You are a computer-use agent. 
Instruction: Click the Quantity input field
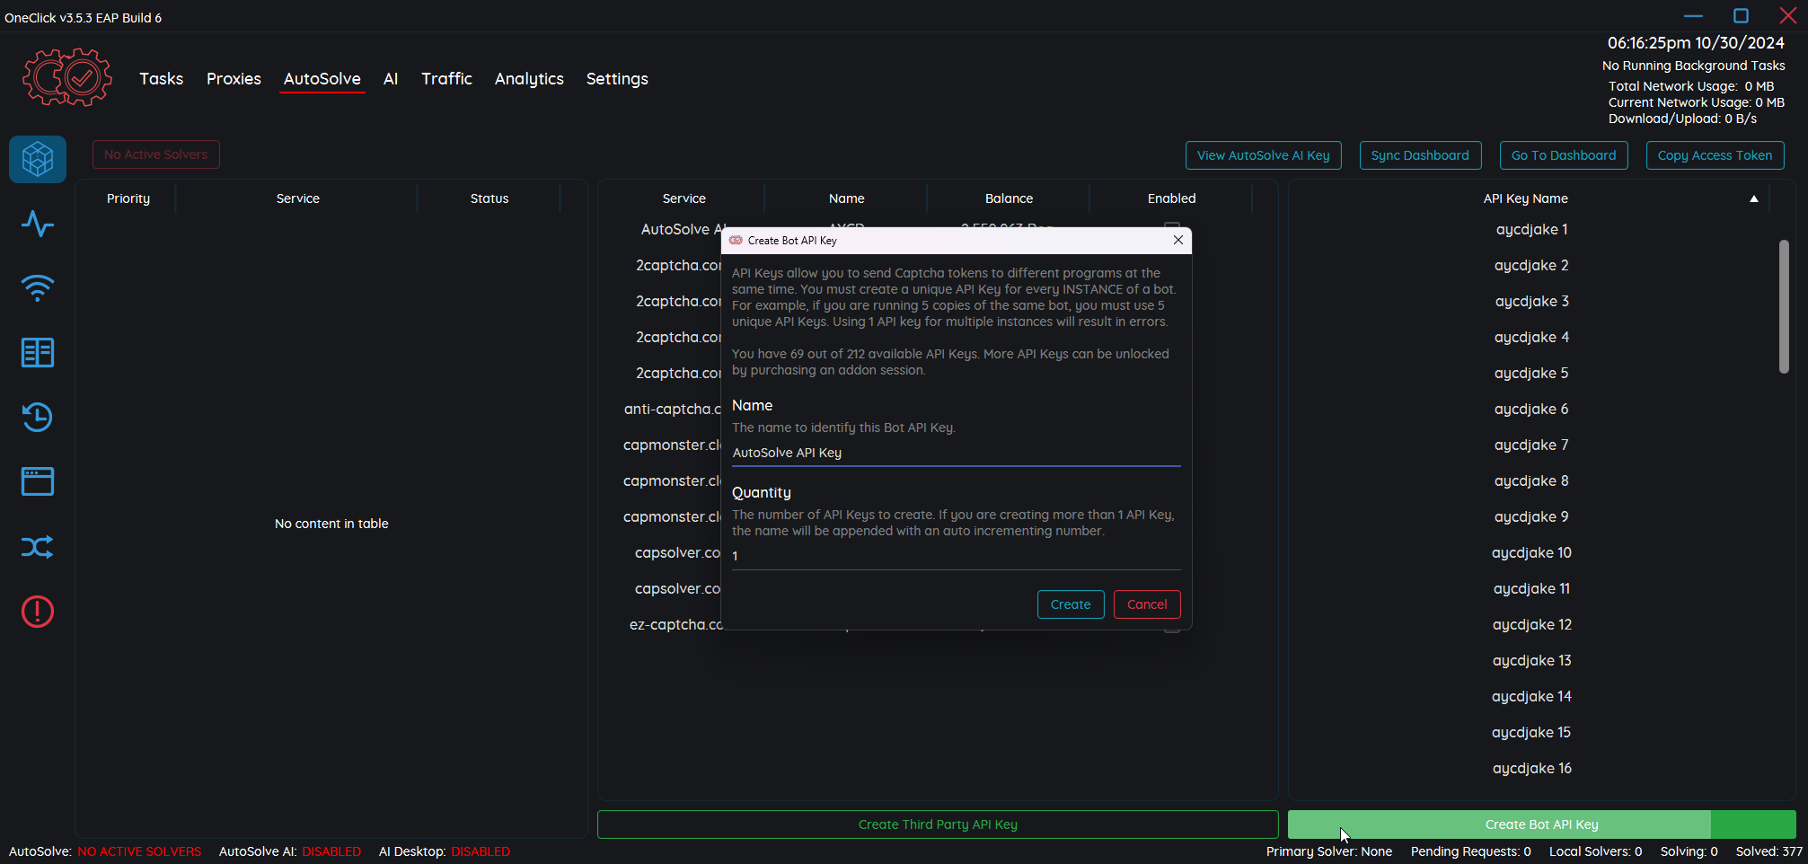click(956, 556)
